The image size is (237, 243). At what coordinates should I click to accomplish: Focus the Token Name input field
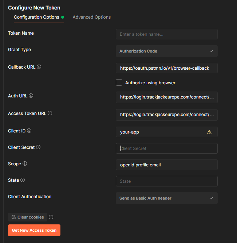(x=166, y=34)
